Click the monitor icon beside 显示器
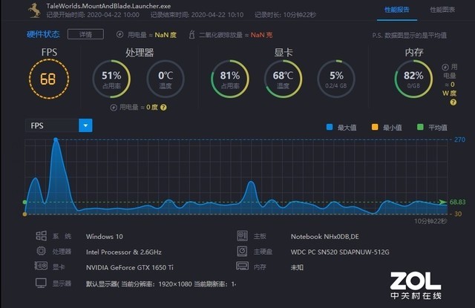475x308 pixels. tap(42, 284)
